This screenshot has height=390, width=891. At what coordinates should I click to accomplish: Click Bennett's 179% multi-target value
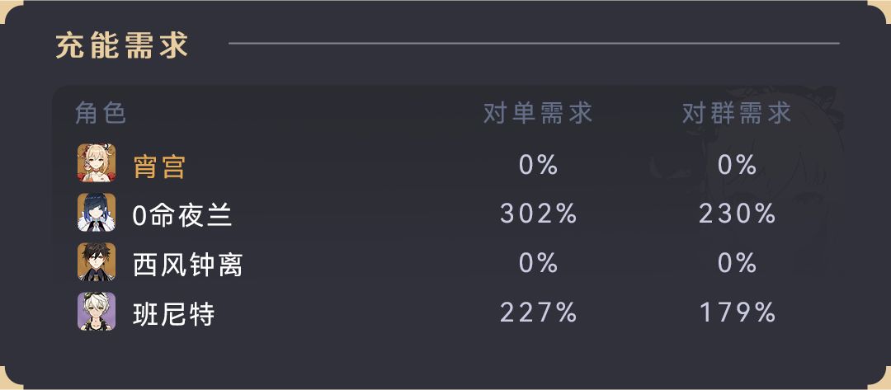[x=738, y=312]
